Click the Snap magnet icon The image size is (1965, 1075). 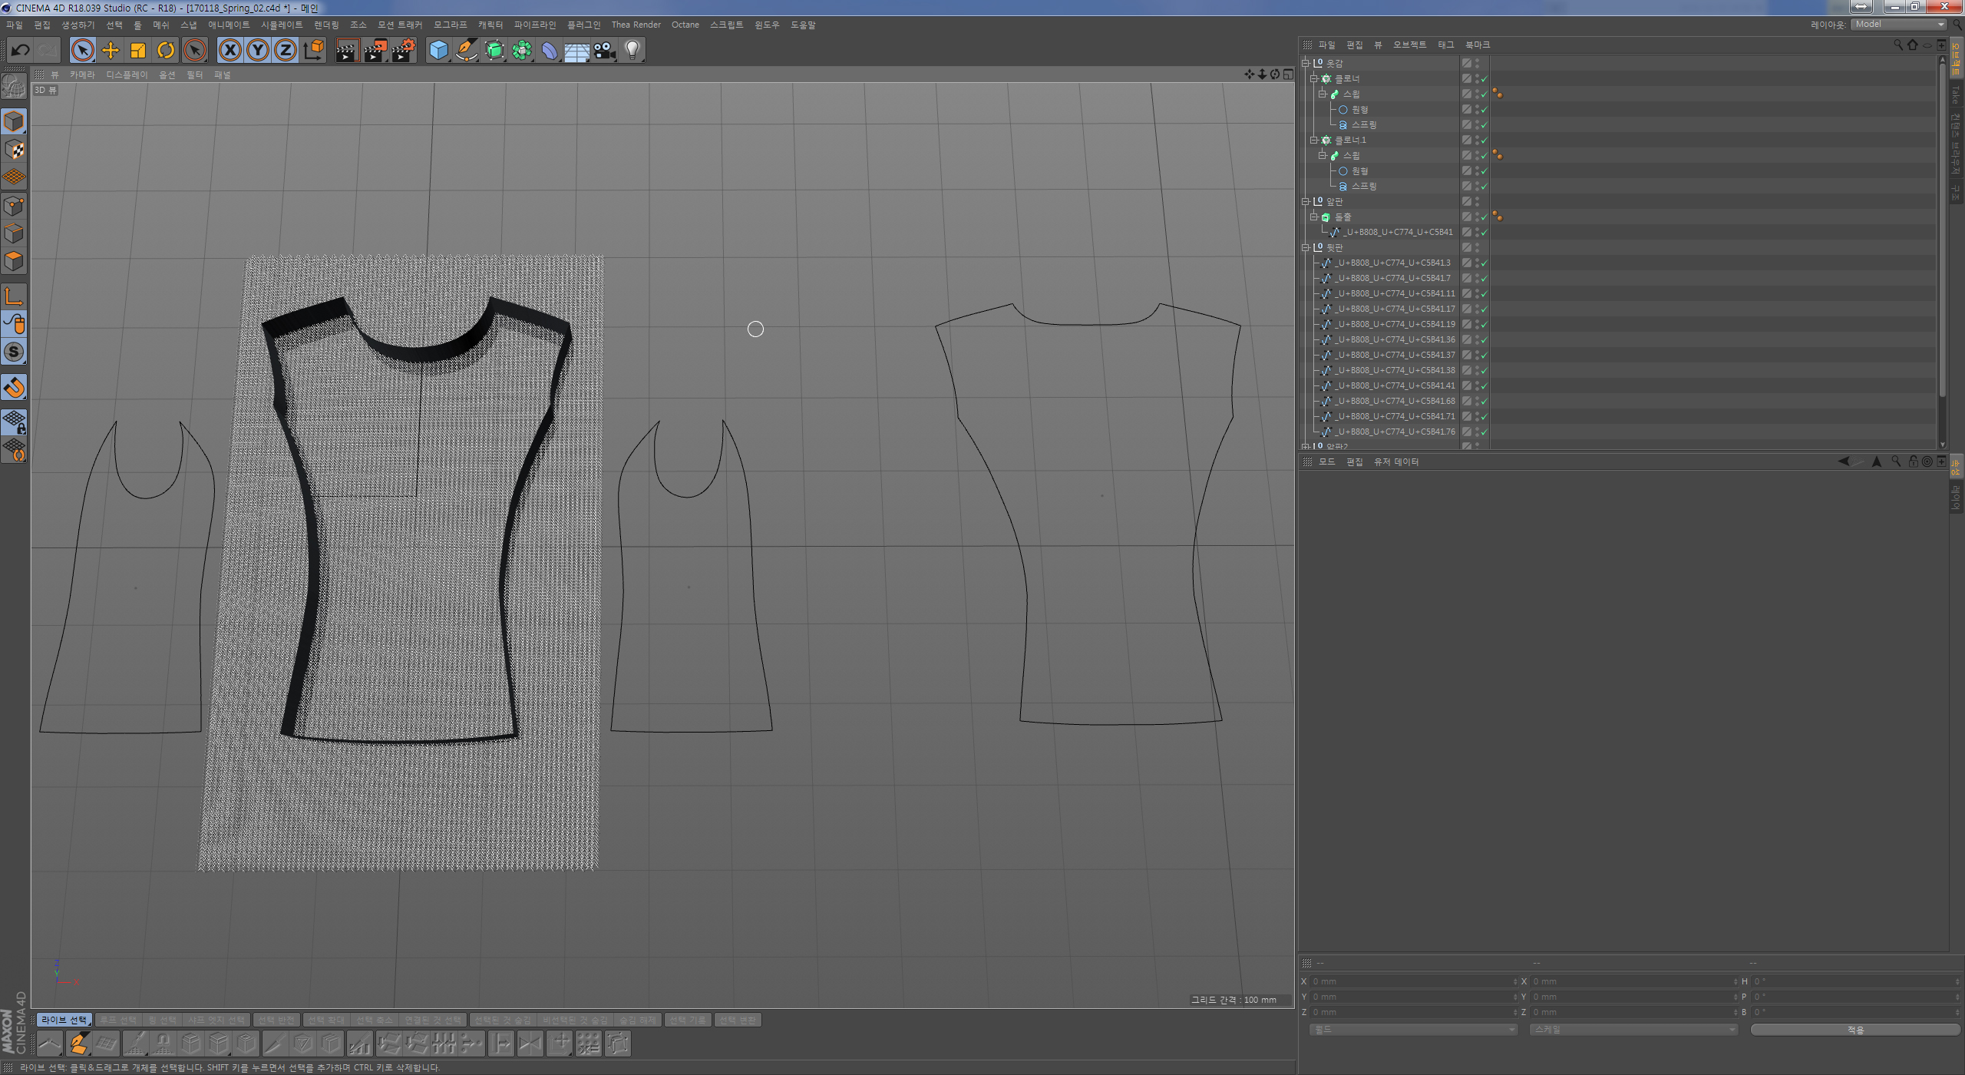pyautogui.click(x=14, y=387)
